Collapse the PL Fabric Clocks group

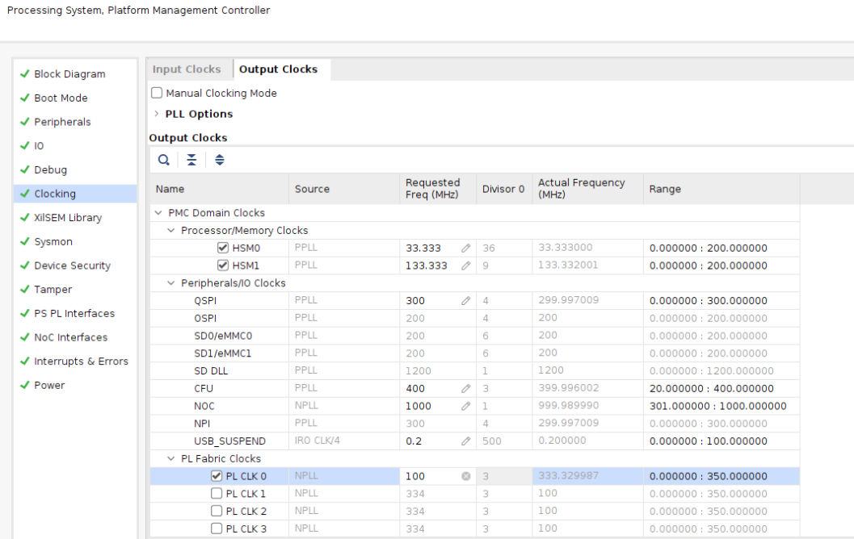tap(170, 458)
